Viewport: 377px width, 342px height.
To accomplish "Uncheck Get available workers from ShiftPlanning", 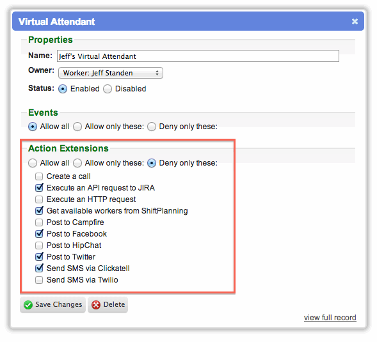I will (x=39, y=211).
